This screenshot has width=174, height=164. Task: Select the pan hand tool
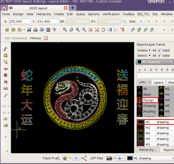pos(103,30)
